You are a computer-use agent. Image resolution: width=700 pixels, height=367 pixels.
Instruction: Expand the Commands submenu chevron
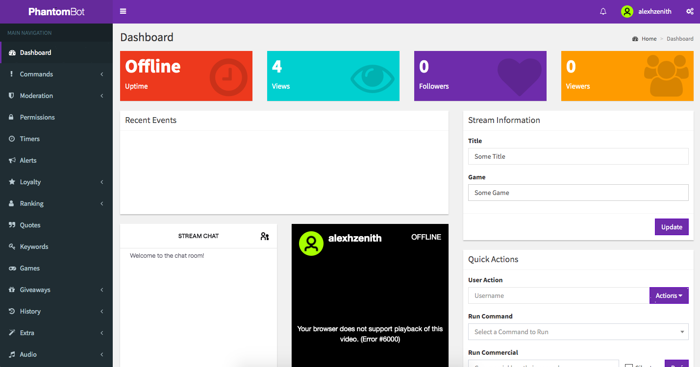102,74
